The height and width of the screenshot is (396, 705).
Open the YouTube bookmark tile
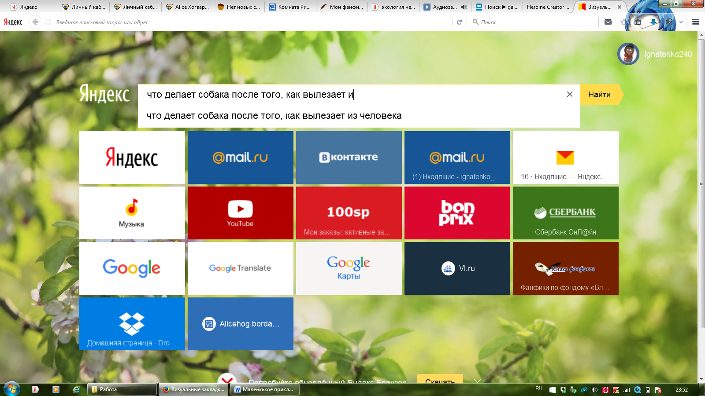click(x=241, y=213)
